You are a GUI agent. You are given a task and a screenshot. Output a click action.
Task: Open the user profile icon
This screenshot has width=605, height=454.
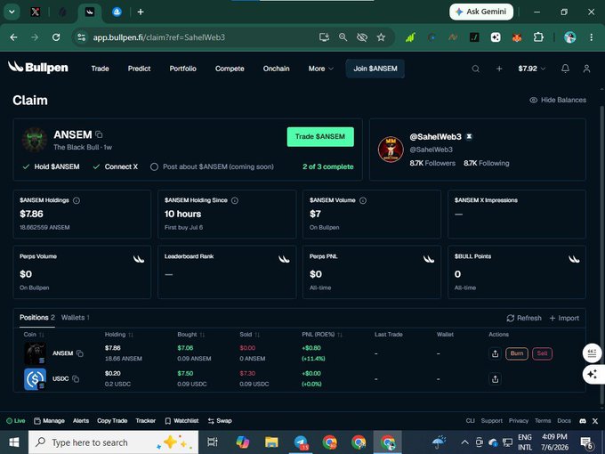coord(586,69)
